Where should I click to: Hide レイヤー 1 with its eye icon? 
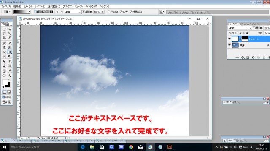tap(229, 39)
